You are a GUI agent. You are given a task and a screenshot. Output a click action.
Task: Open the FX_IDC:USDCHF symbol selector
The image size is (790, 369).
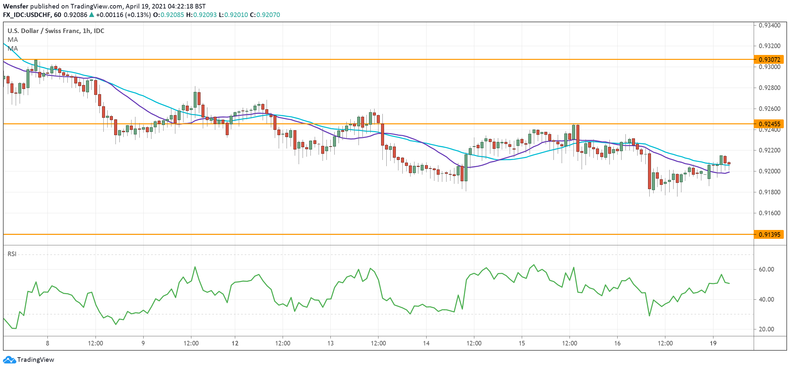[28, 14]
